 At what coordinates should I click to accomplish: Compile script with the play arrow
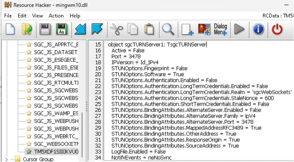click(239, 29)
